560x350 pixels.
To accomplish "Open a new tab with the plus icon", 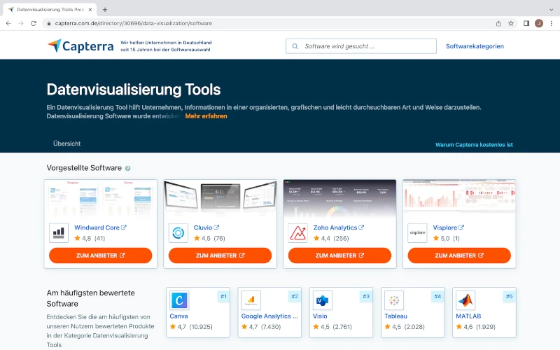I will 104,10.
